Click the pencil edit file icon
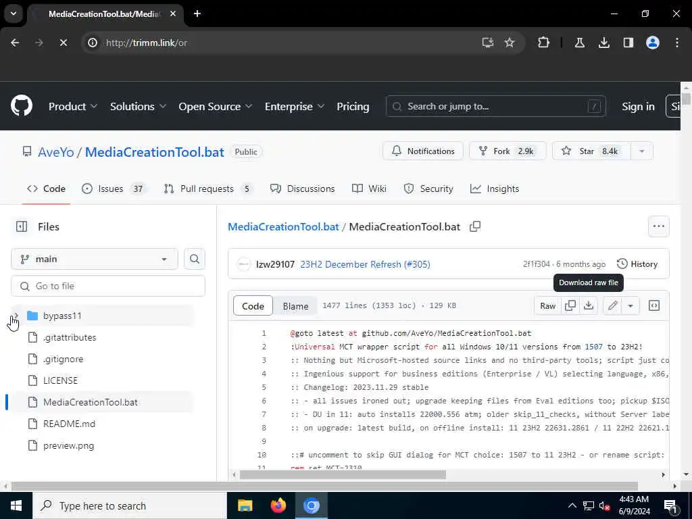Viewport: 692px width, 519px height. tap(612, 305)
